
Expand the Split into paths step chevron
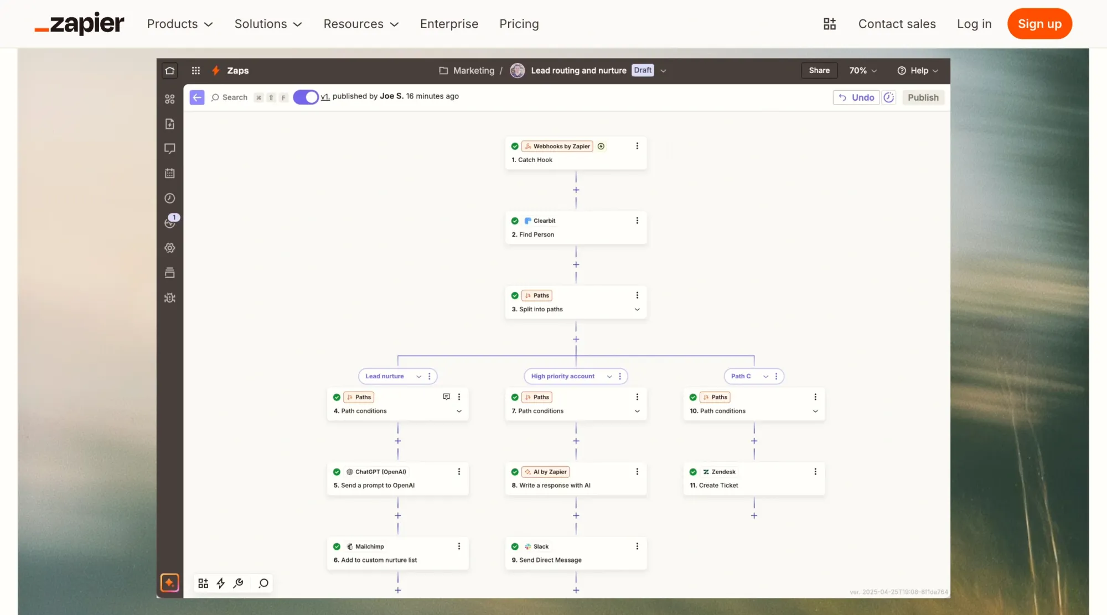coord(637,309)
